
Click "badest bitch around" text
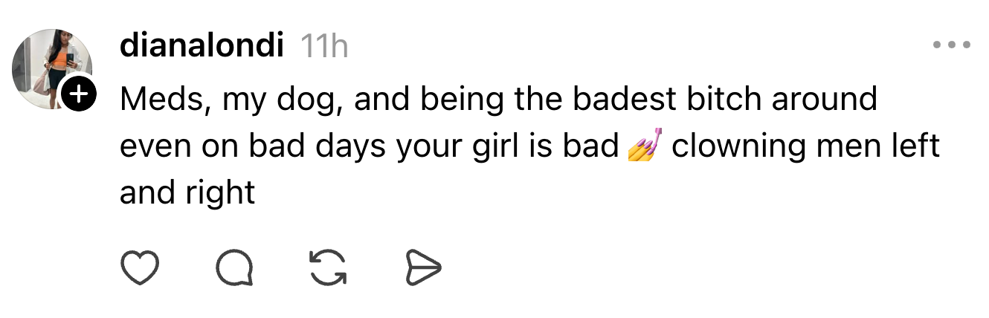743,99
